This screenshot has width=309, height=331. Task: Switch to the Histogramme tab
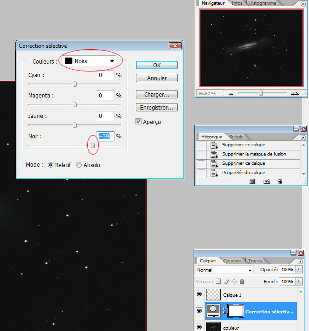[263, 3]
